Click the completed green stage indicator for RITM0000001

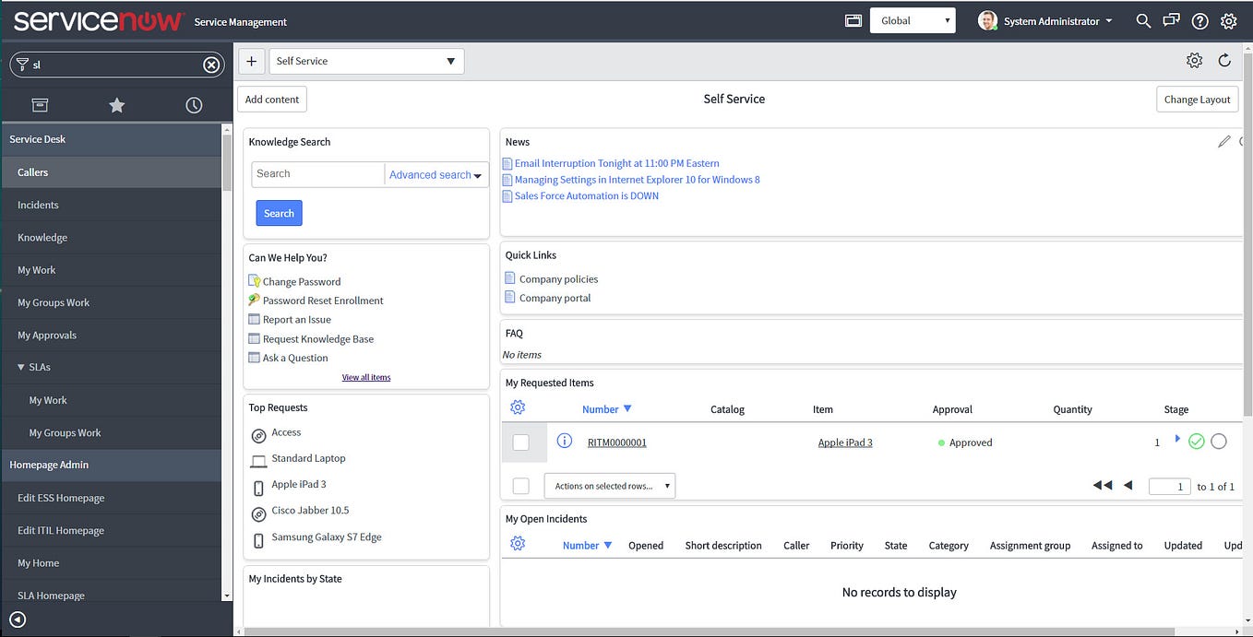[x=1197, y=441]
